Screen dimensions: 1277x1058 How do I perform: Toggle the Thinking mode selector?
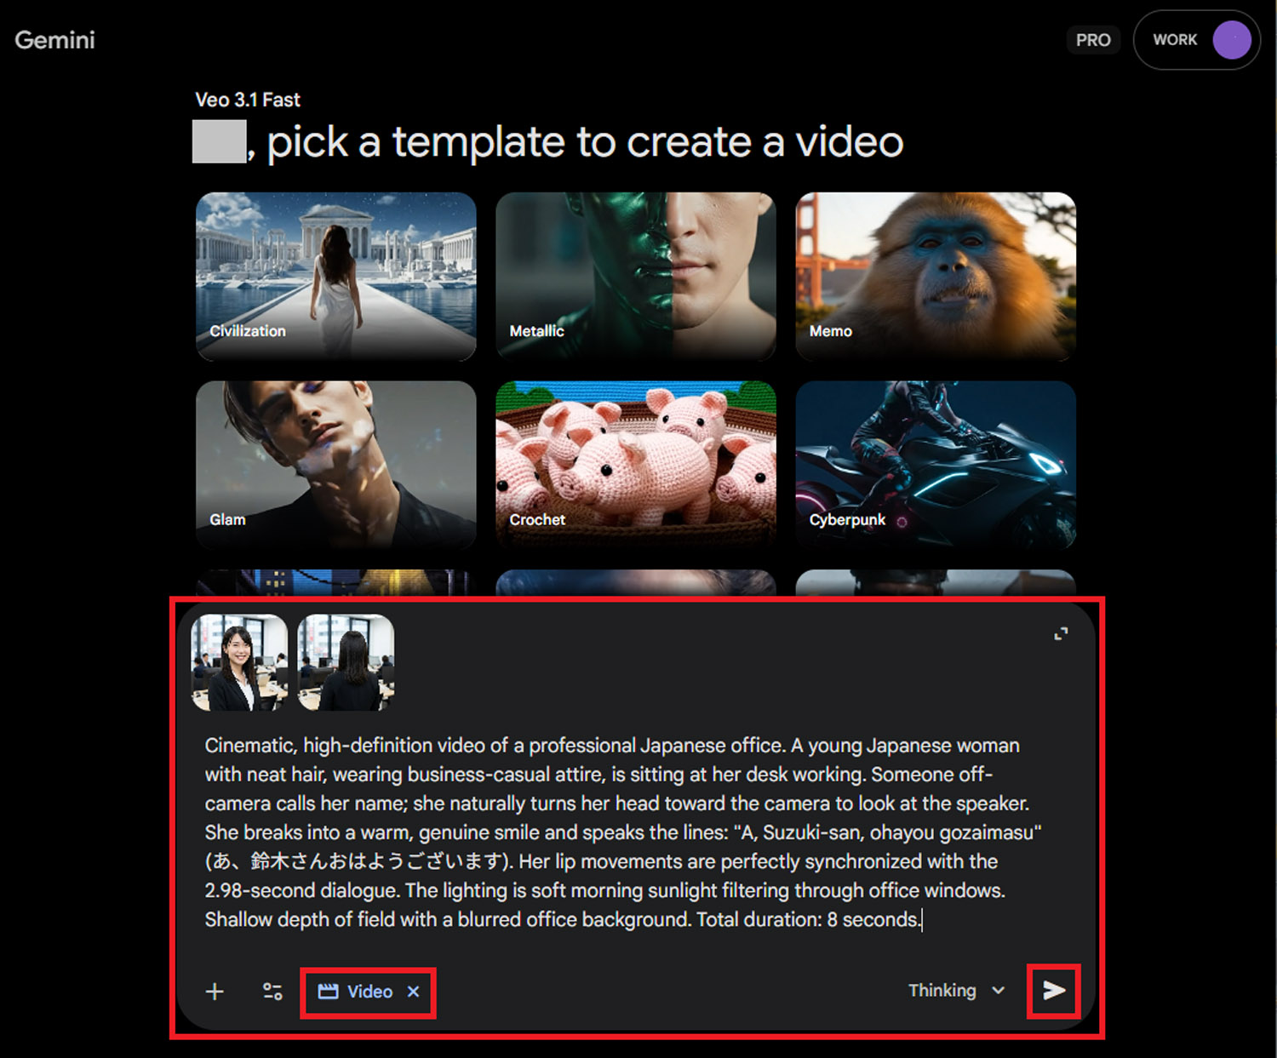point(942,990)
